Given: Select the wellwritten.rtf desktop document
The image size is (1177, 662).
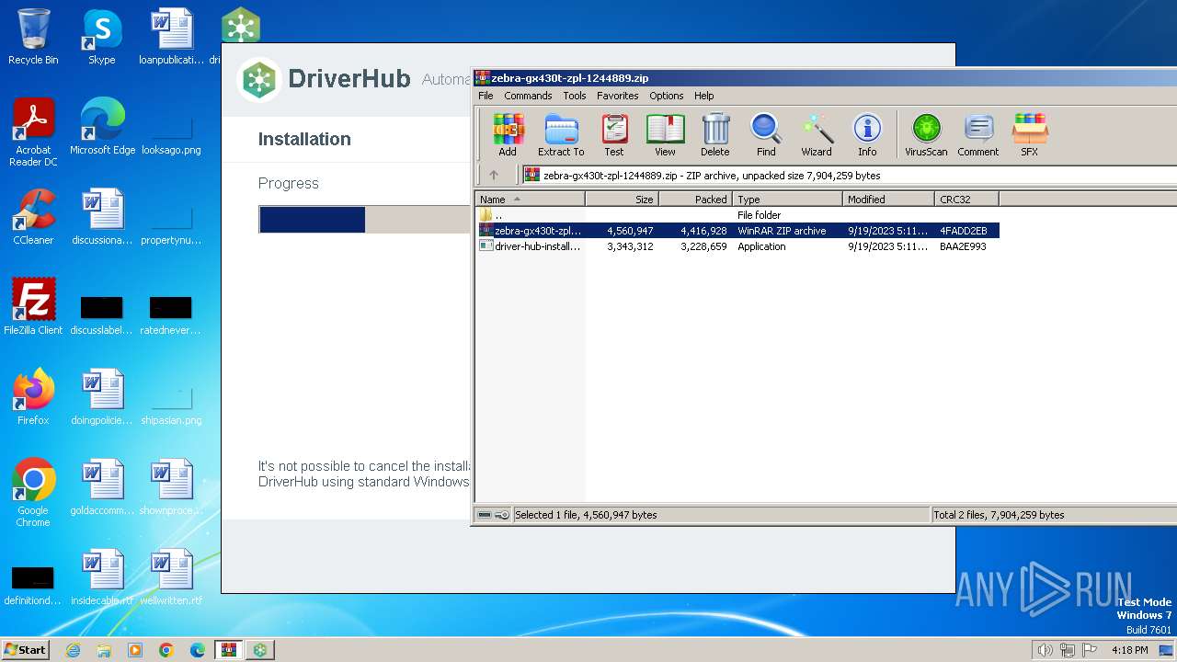Looking at the screenshot, I should pos(171,577).
